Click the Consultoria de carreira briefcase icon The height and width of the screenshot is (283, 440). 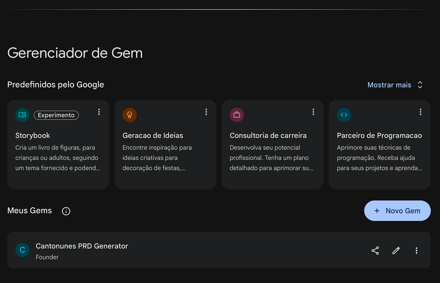(x=237, y=115)
